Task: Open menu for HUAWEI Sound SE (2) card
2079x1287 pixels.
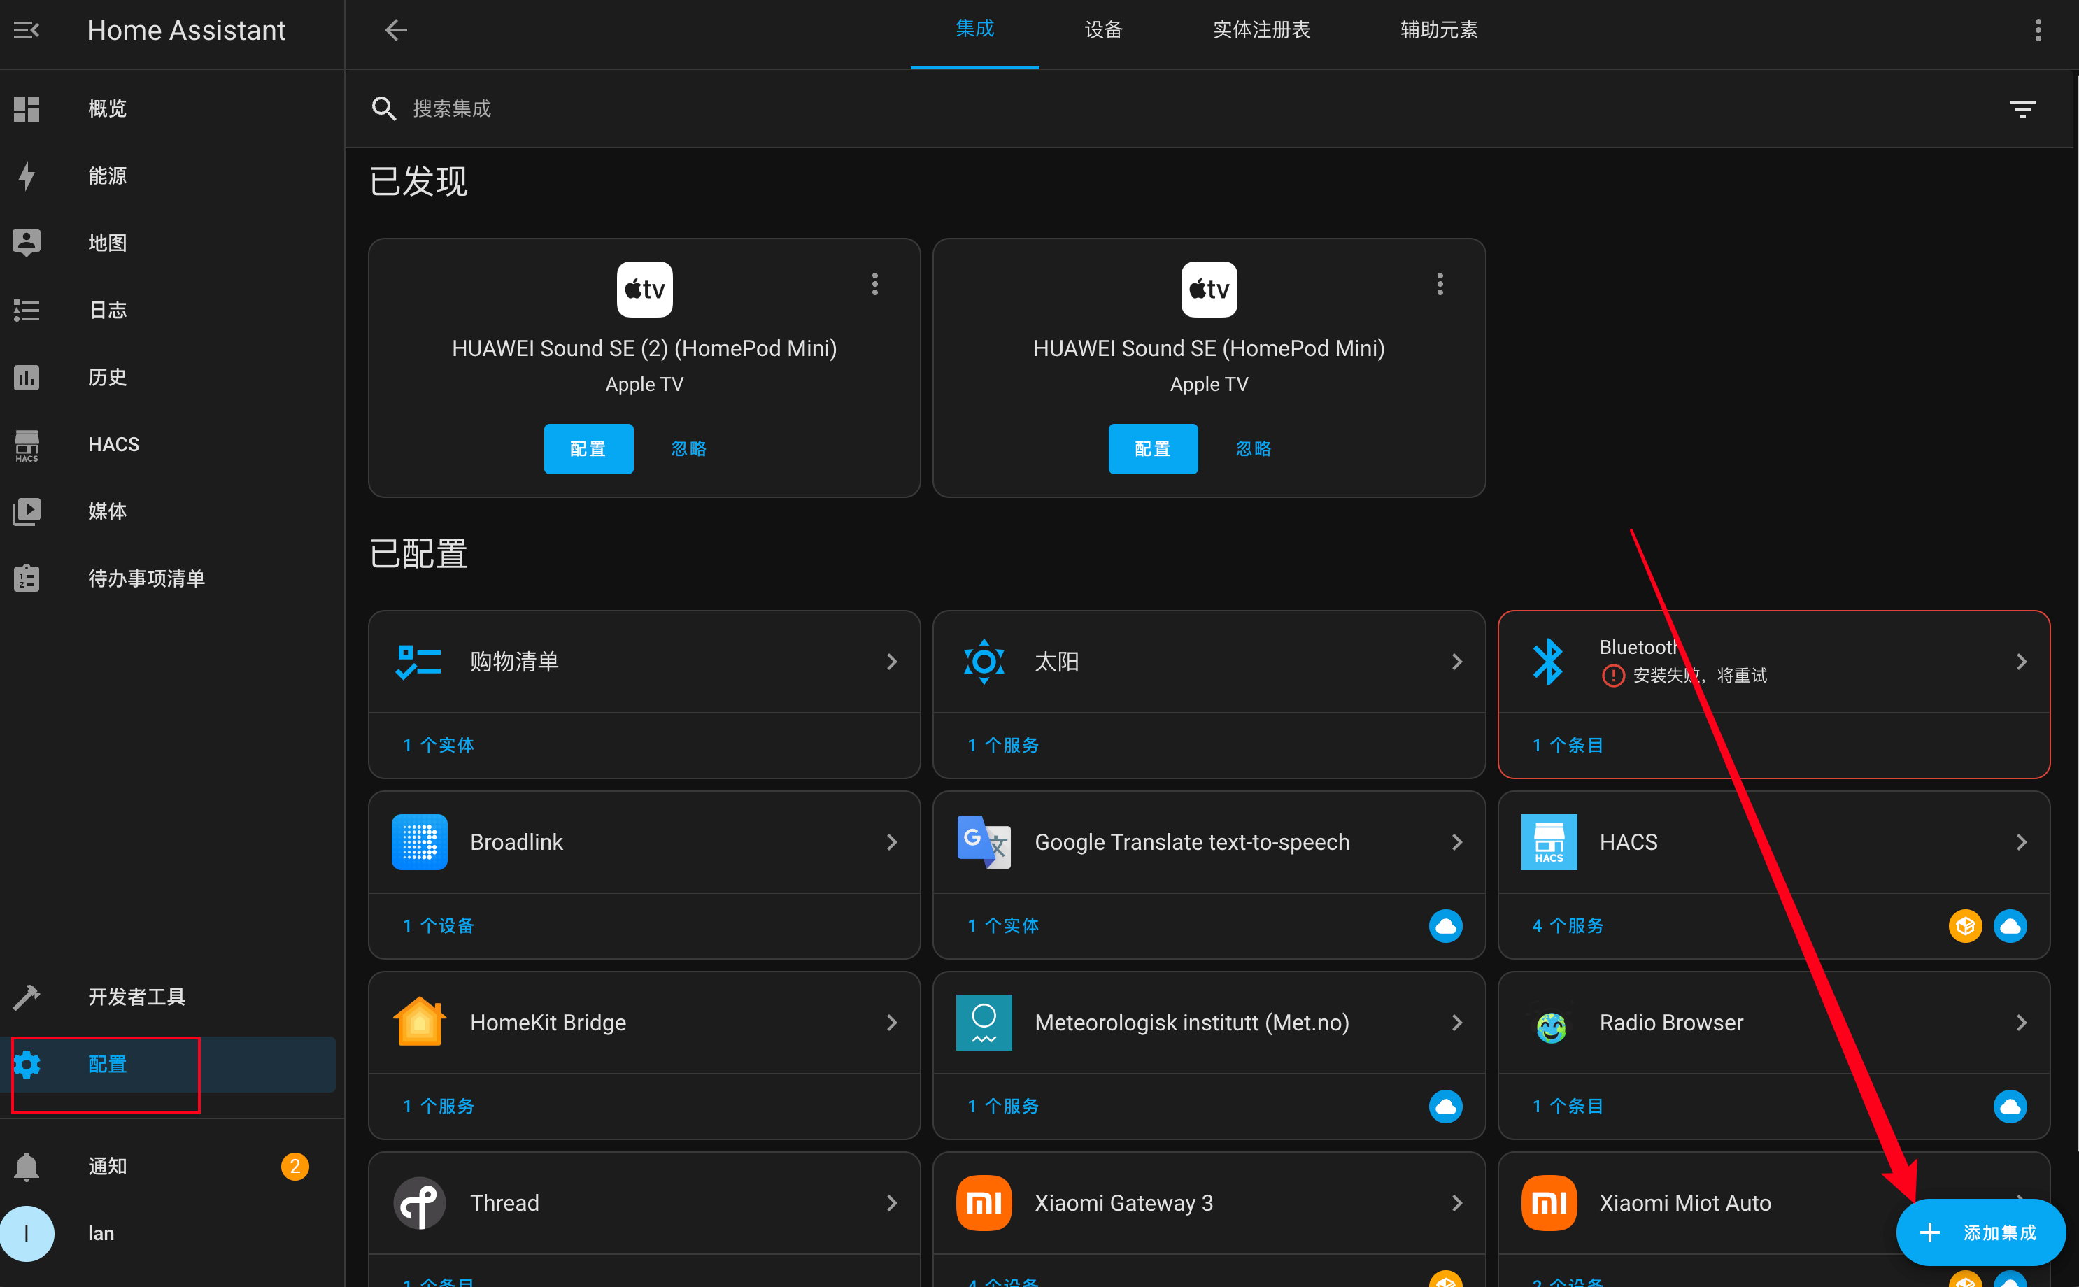Action: pos(875,284)
